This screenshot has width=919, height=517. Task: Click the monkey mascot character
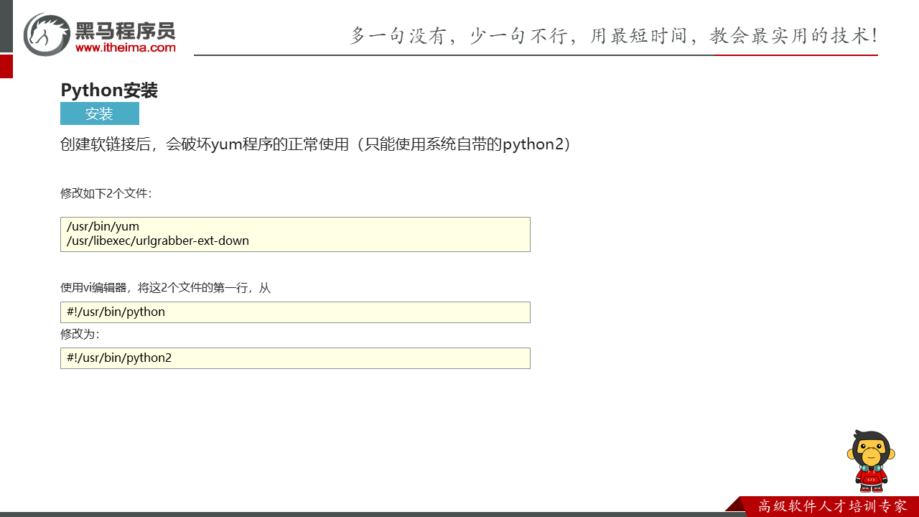870,460
